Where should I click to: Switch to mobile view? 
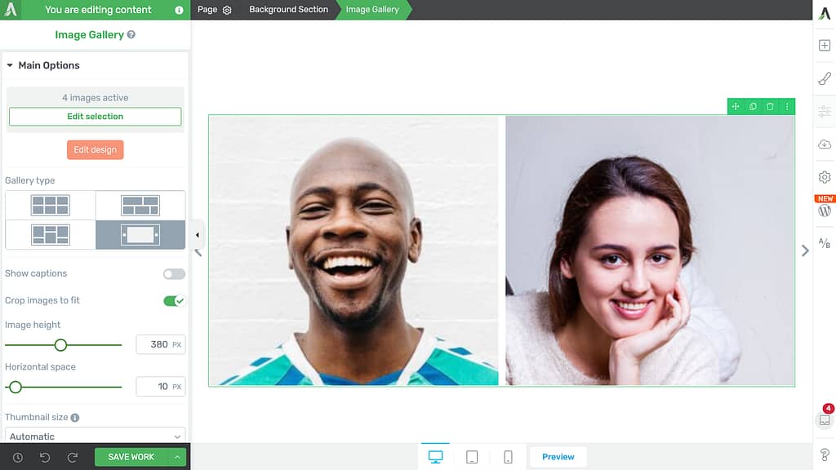coord(508,457)
